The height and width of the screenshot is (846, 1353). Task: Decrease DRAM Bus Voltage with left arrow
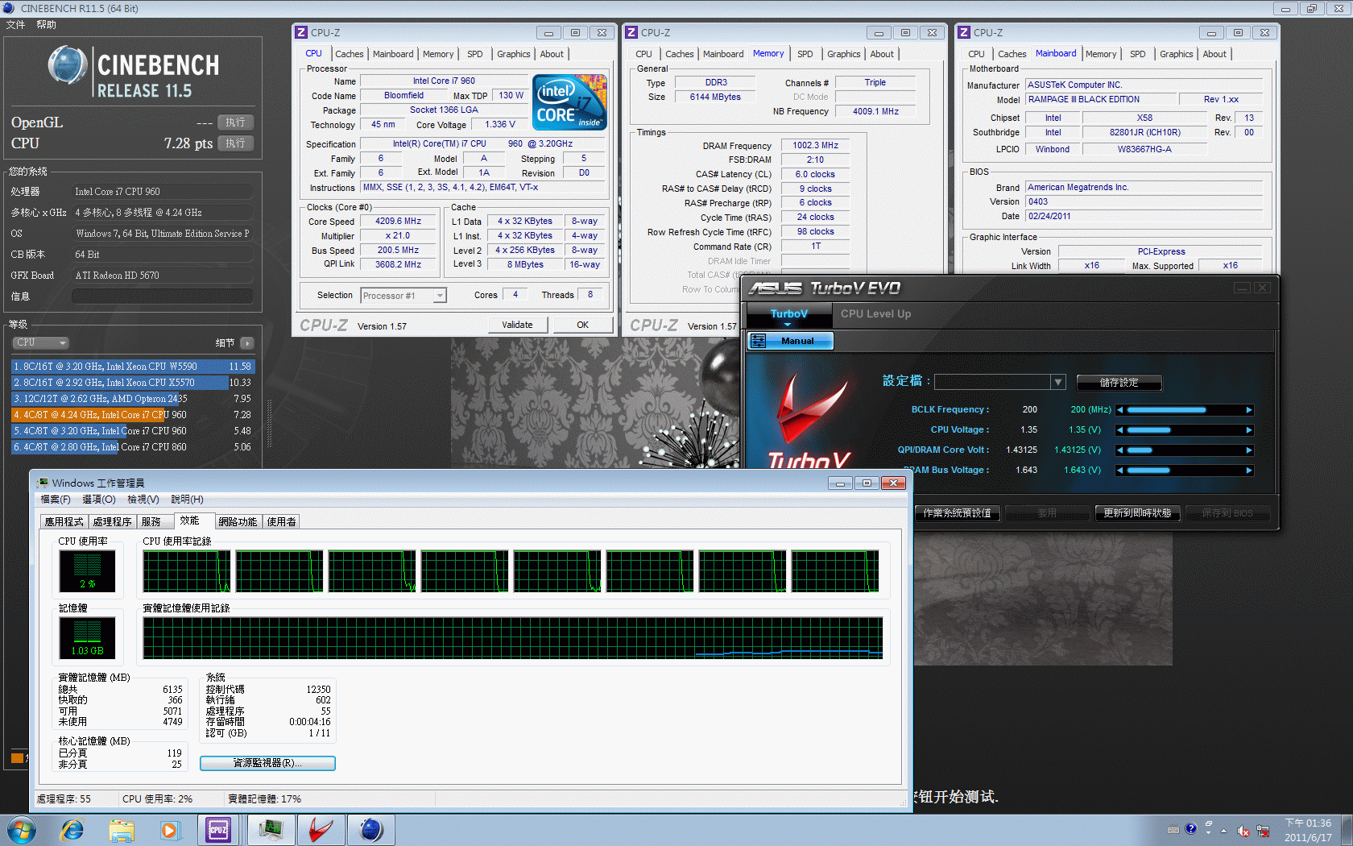click(x=1119, y=471)
